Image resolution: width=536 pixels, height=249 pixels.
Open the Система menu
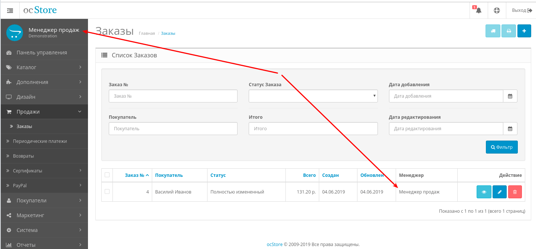click(x=44, y=230)
